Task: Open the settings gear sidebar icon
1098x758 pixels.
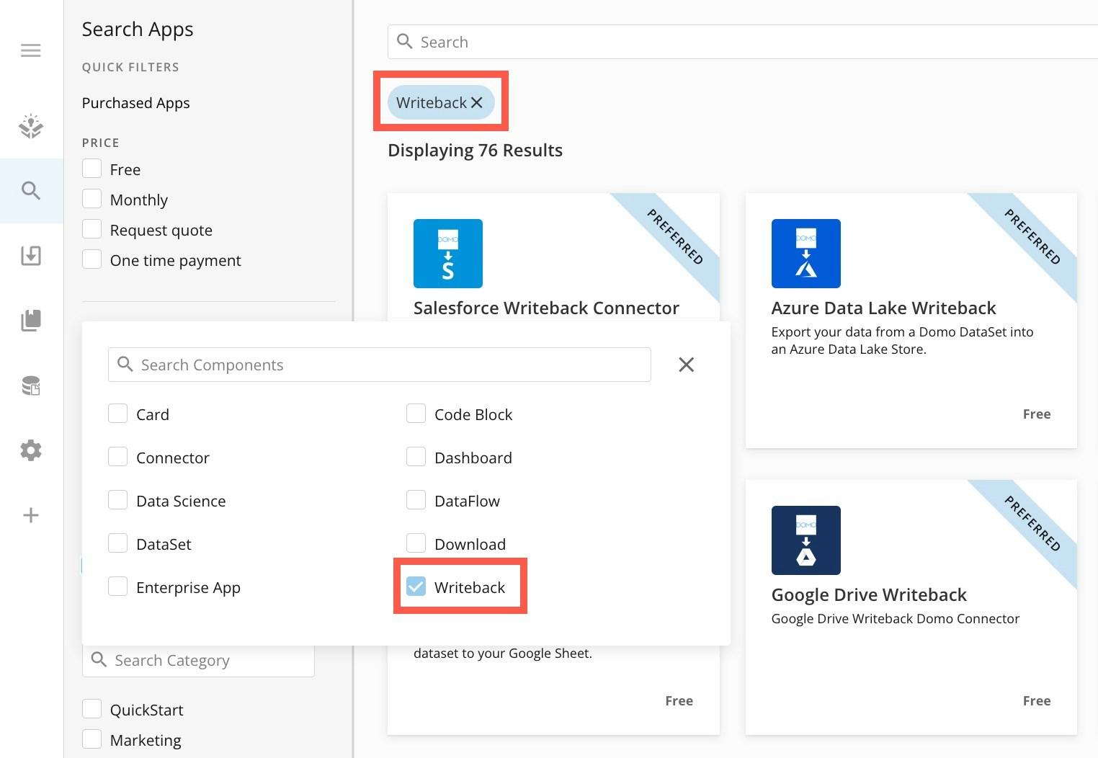Action: tap(31, 450)
